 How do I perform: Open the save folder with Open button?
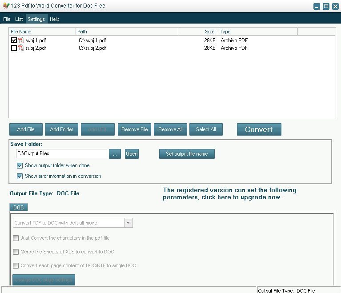click(132, 154)
